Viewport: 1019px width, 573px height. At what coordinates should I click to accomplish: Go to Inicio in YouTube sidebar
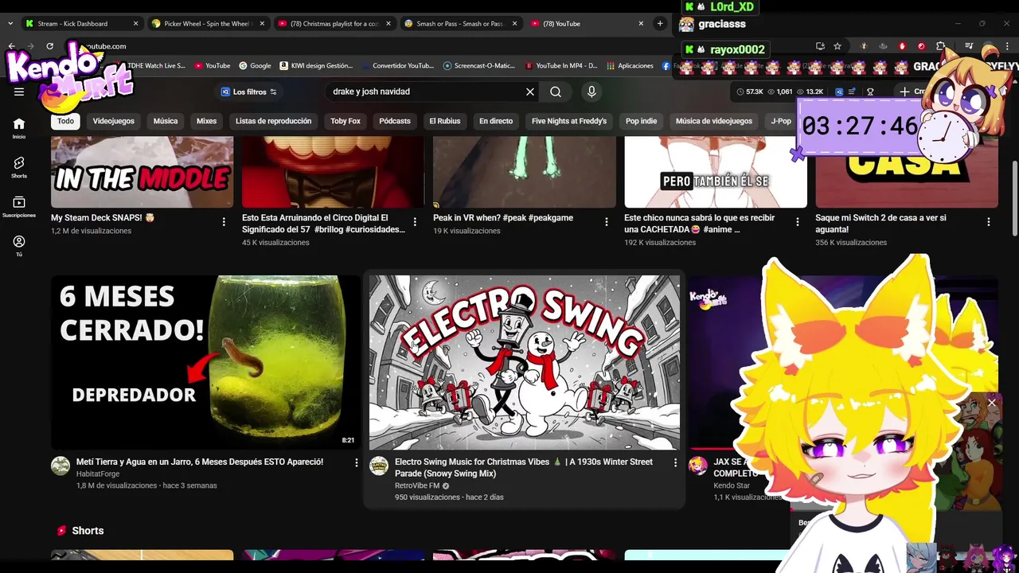click(x=19, y=128)
